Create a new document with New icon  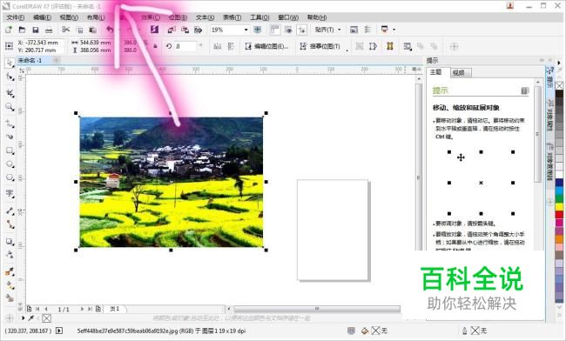click(9, 30)
